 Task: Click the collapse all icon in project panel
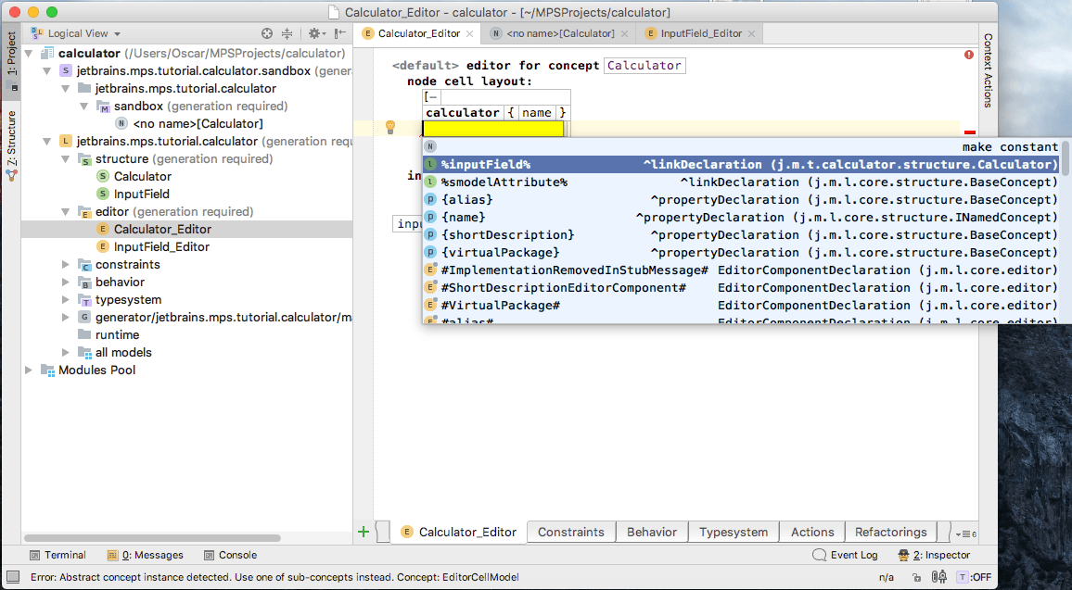click(x=287, y=33)
